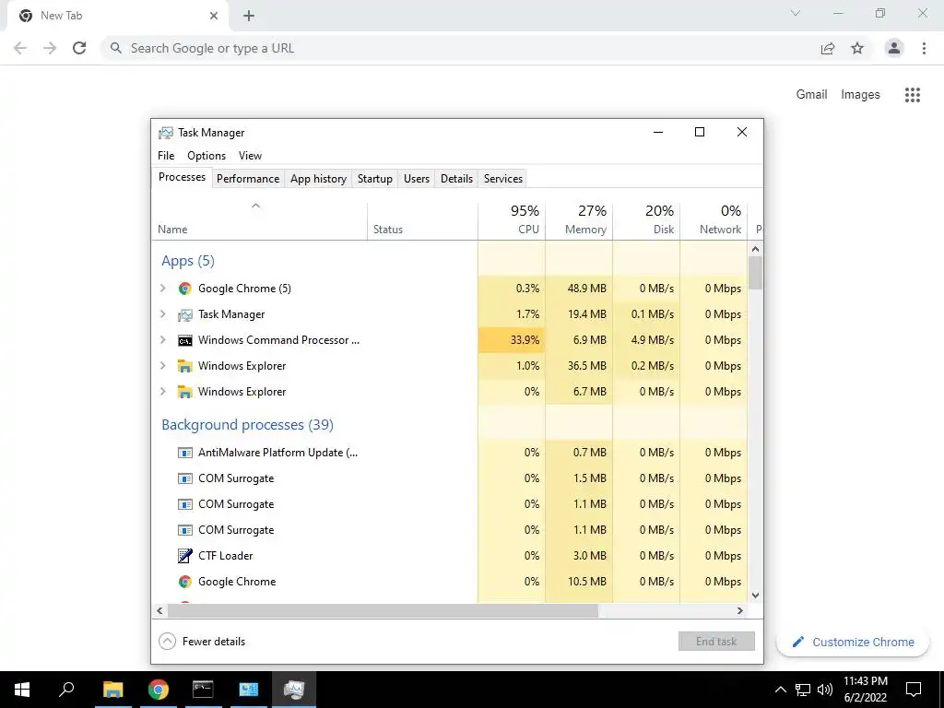Expand the Task Manager process row
Image resolution: width=944 pixels, height=708 pixels.
(x=162, y=314)
